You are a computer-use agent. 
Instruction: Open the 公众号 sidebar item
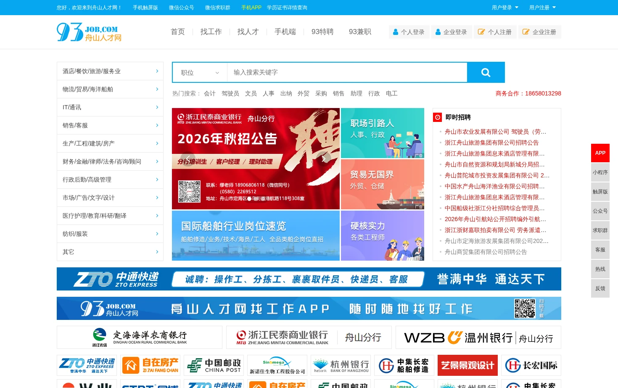click(x=600, y=211)
